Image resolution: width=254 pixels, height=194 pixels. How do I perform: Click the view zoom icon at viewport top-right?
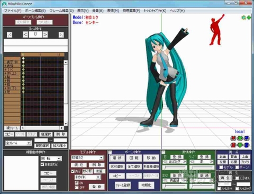[244, 17]
